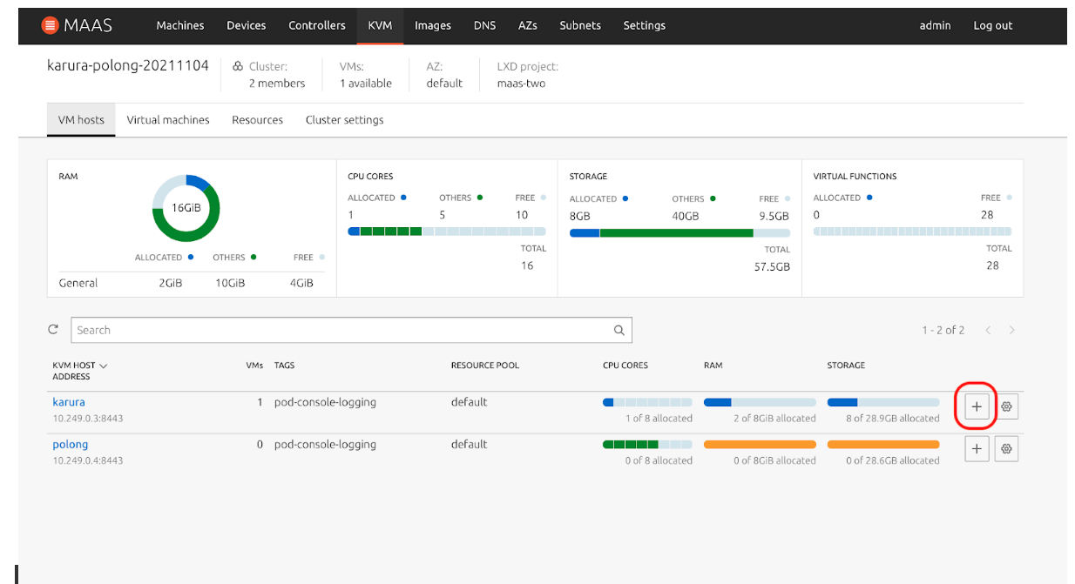The width and height of the screenshot is (1075, 584).
Task: Click the Log out link
Action: (992, 26)
